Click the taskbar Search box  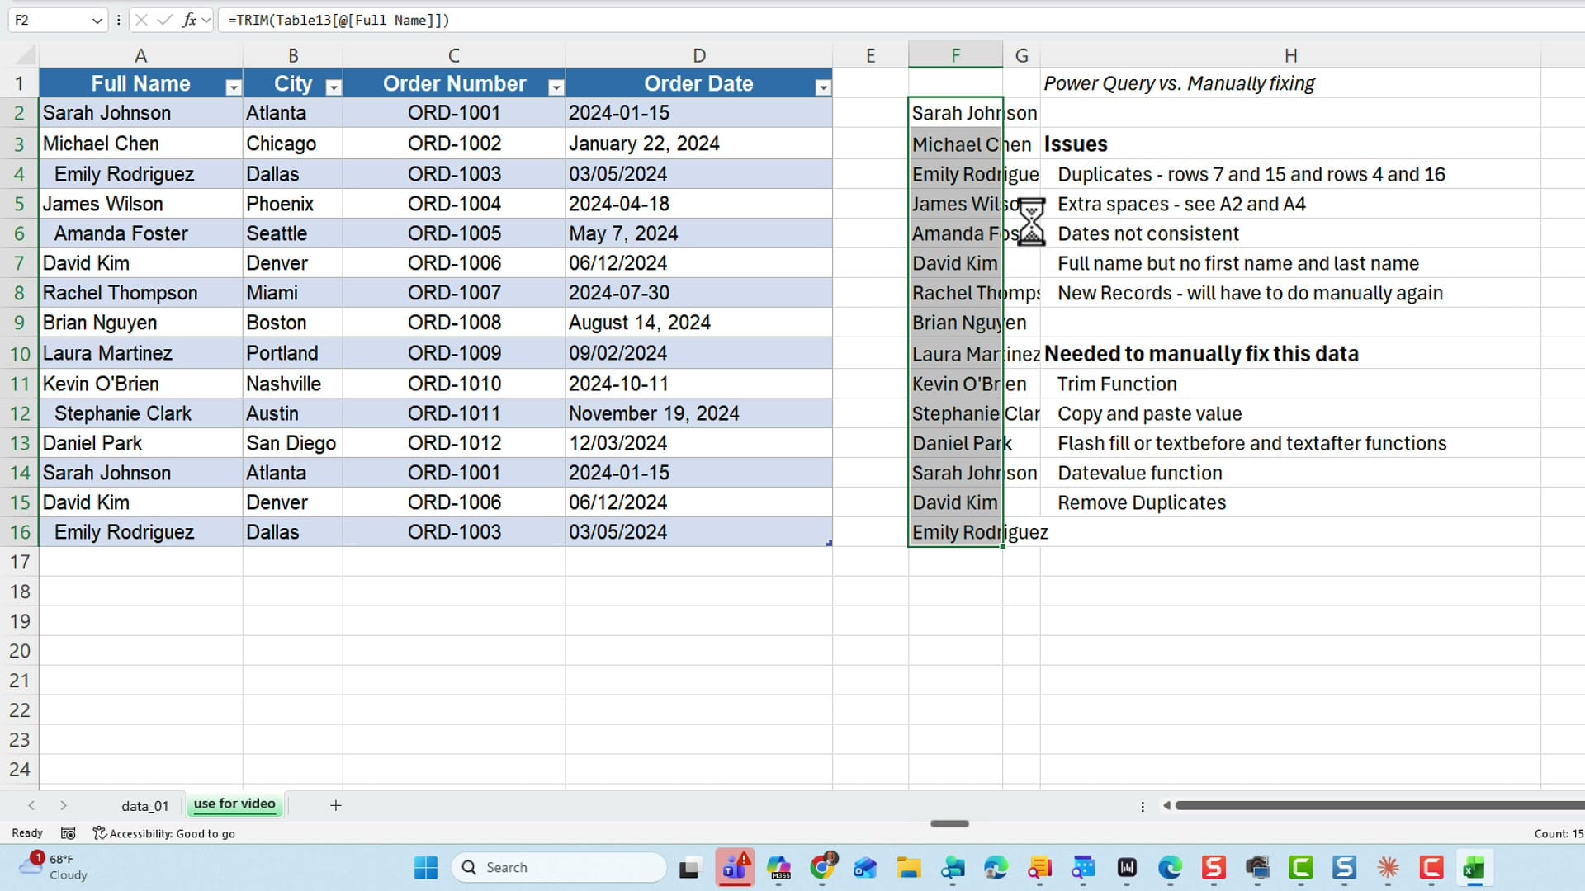point(559,868)
